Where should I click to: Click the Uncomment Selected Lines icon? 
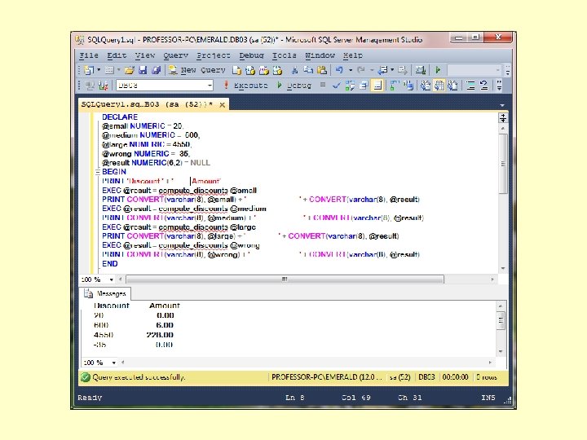(484, 86)
